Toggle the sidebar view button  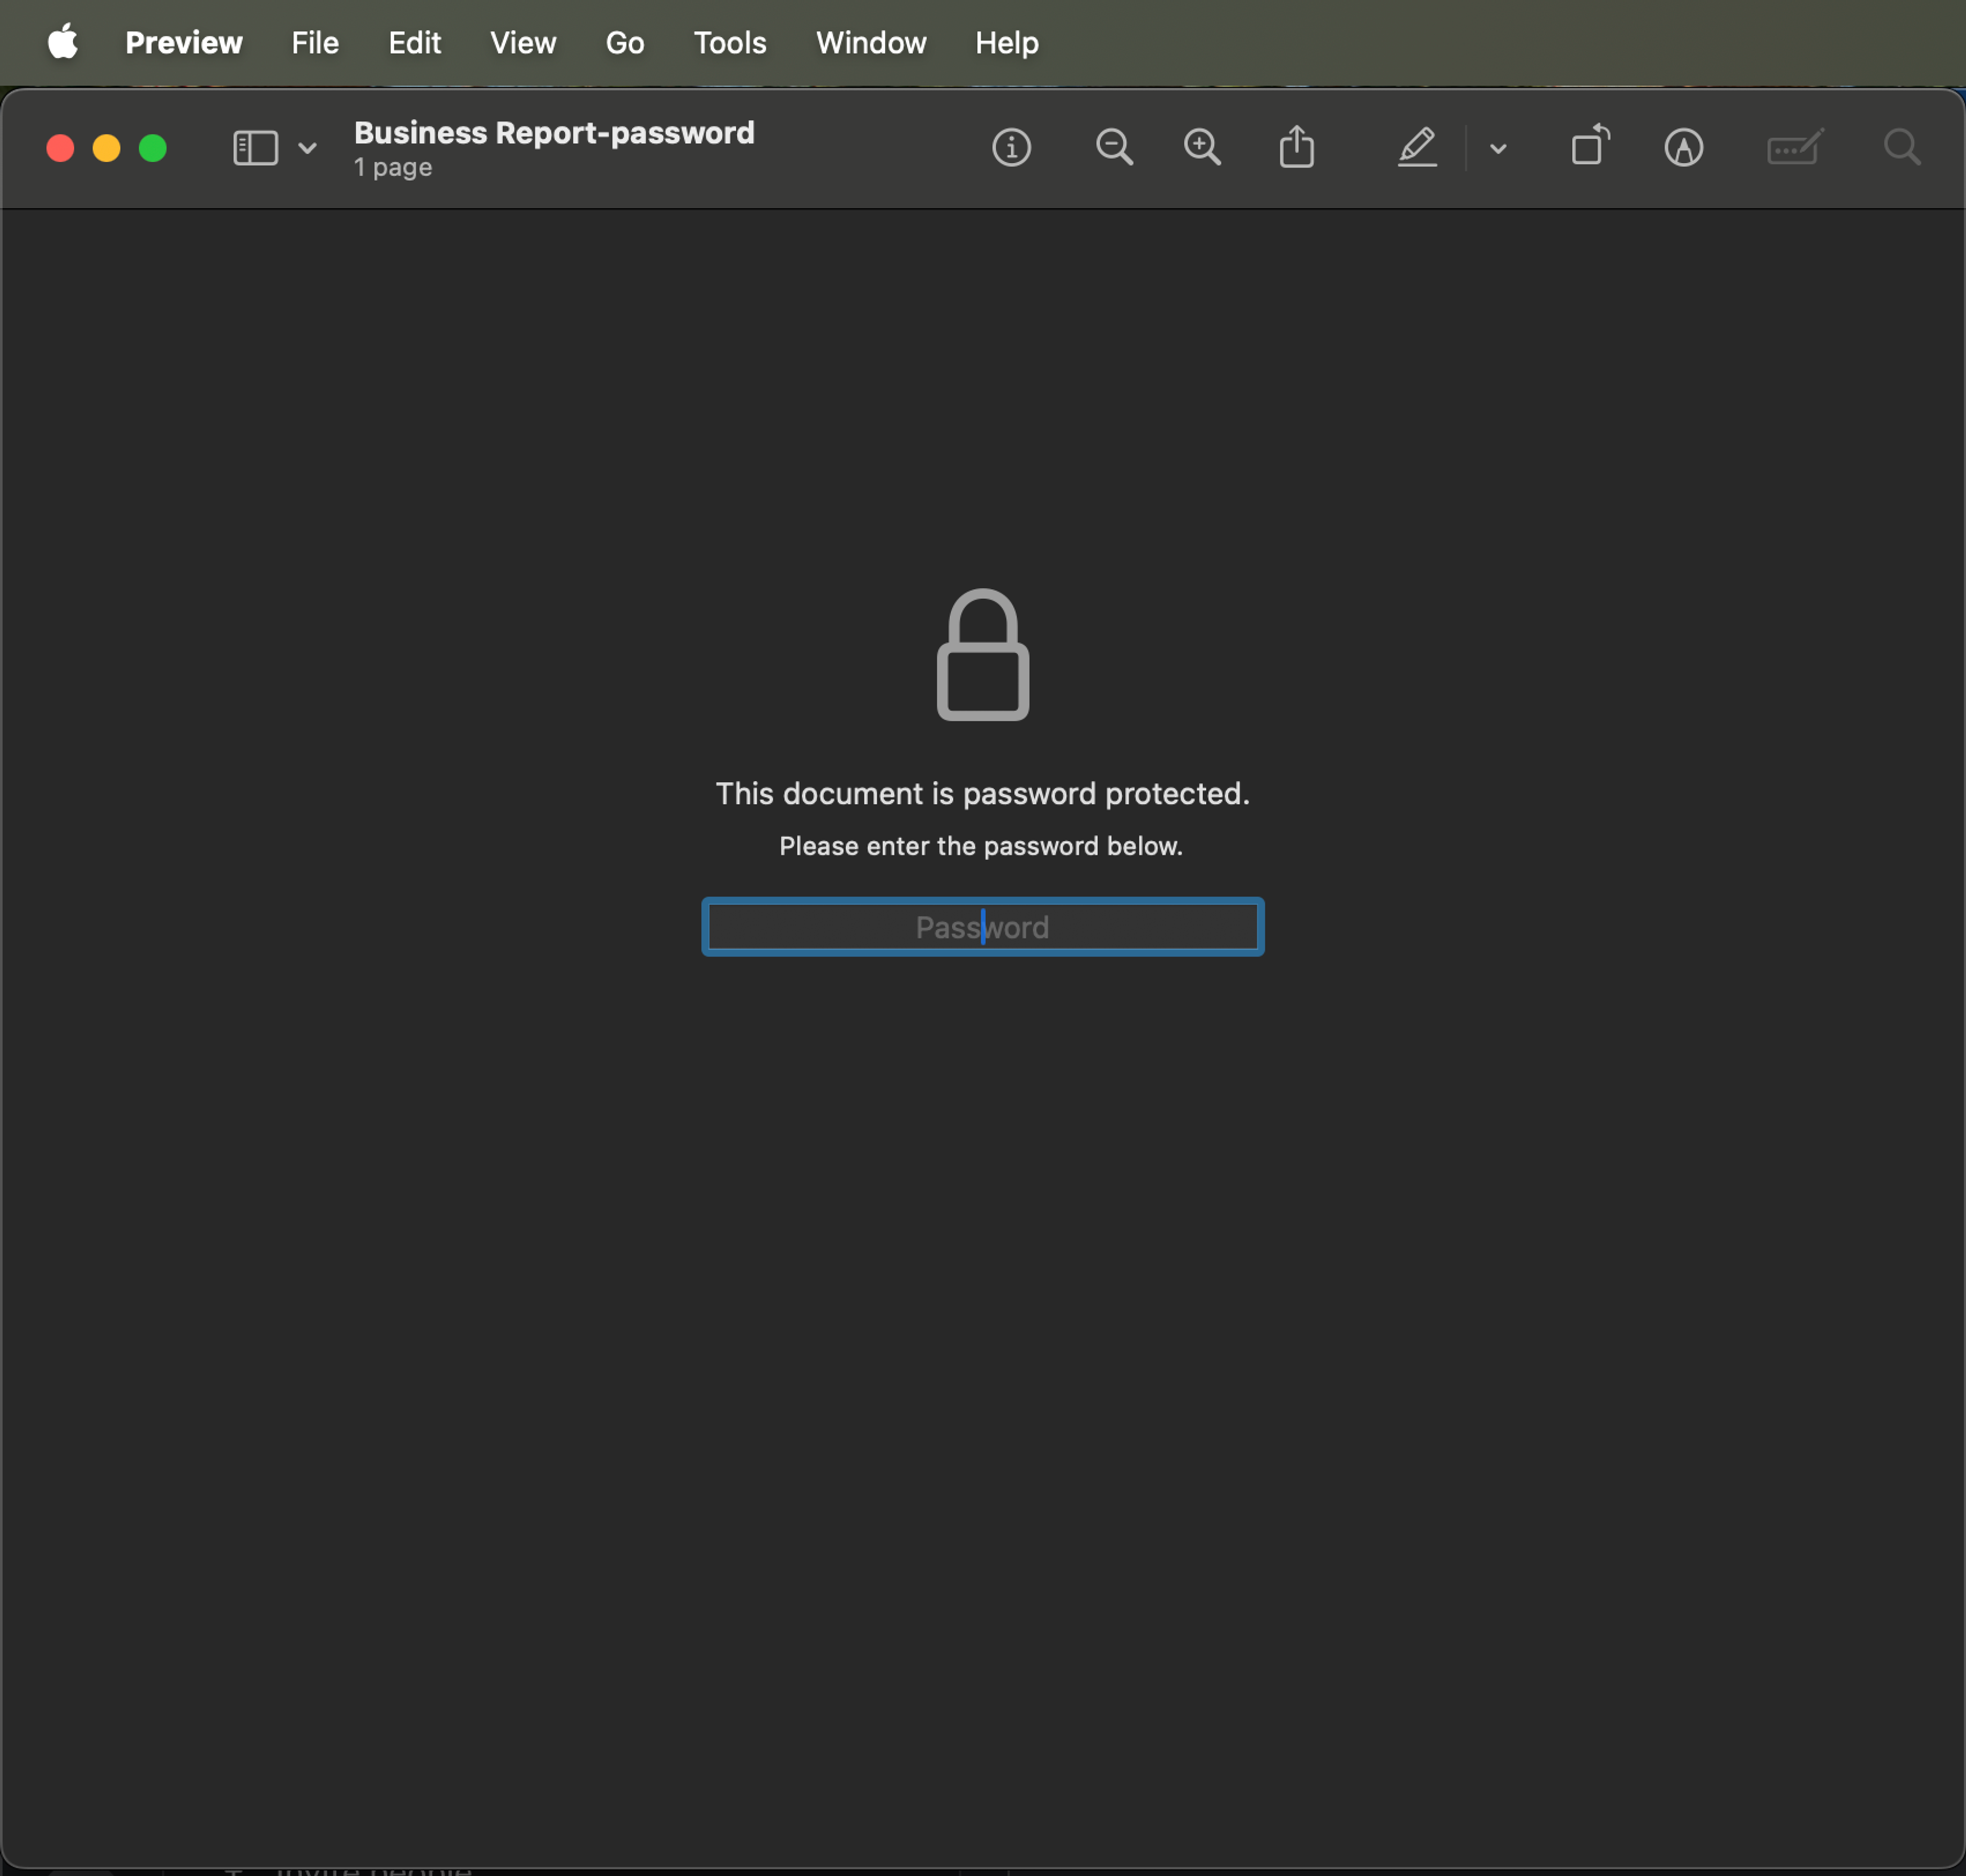255,148
